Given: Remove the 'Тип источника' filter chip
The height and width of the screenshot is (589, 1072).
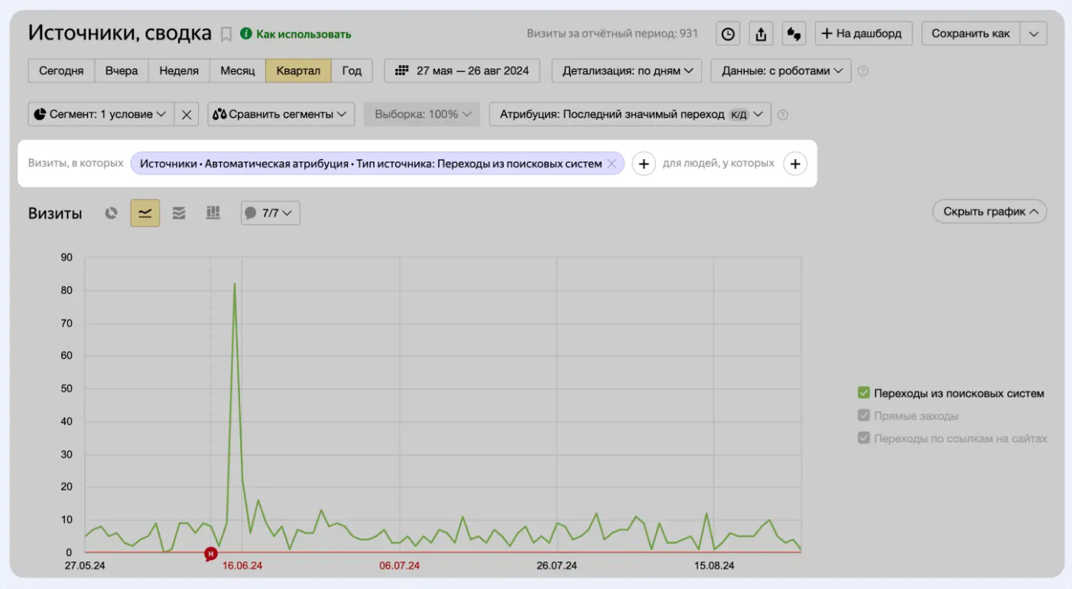Looking at the screenshot, I should [x=612, y=164].
